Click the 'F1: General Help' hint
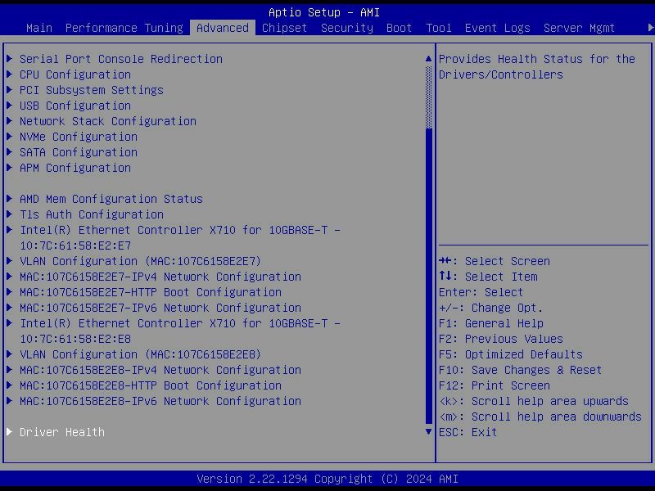Image resolution: width=655 pixels, height=491 pixels. click(491, 323)
